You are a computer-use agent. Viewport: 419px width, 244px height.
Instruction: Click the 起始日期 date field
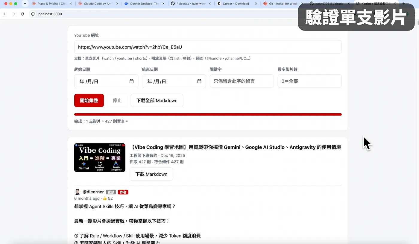coord(106,81)
